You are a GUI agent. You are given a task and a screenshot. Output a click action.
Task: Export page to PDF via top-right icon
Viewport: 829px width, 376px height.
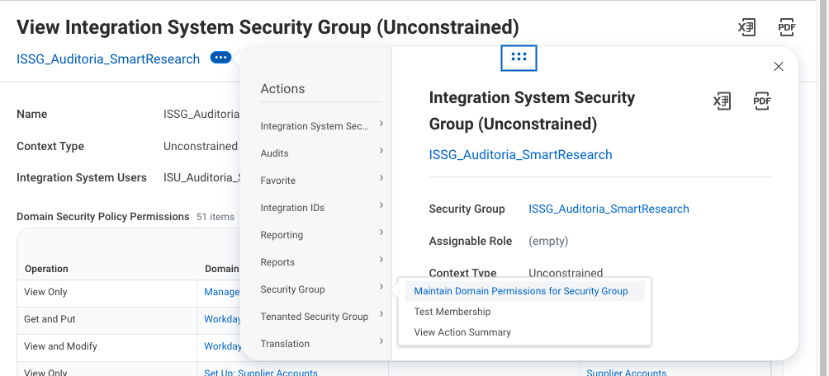(787, 27)
